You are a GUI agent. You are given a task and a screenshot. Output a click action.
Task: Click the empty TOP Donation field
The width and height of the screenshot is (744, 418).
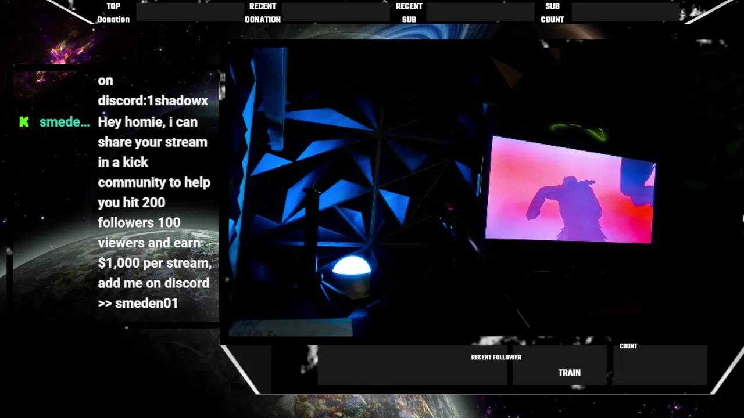coord(190,12)
